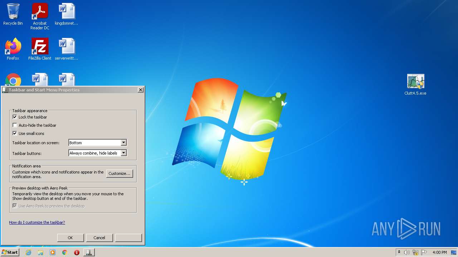458x257 pixels.
Task: Close Taskbar and Start Menu Properties window
Action: coord(141,90)
